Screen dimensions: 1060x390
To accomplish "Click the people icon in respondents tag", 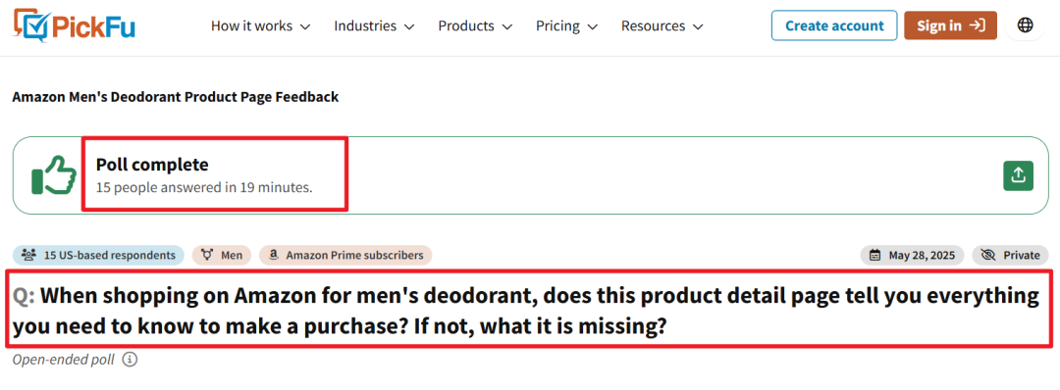I will click(x=28, y=255).
